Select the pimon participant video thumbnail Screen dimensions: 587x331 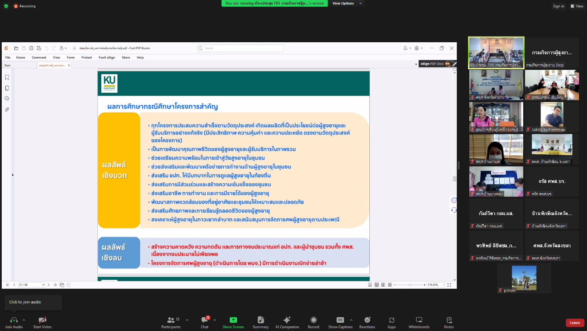point(524,278)
